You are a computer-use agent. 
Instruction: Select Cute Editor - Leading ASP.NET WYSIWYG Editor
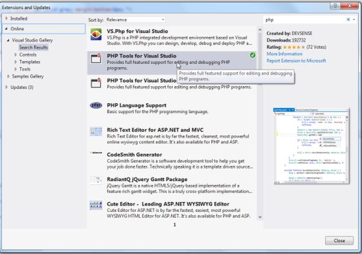pyautogui.click(x=168, y=204)
